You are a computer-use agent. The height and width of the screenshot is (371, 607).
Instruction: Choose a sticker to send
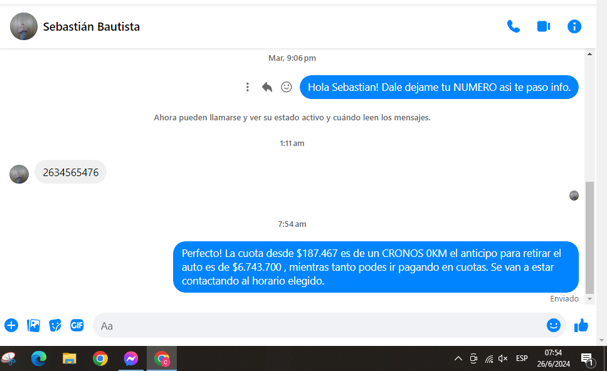55,325
